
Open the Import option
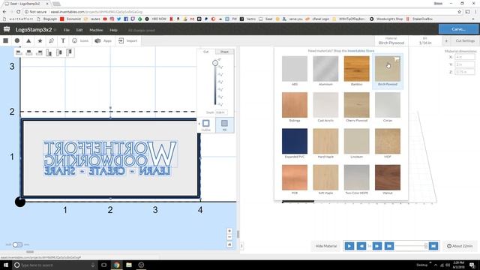click(128, 40)
